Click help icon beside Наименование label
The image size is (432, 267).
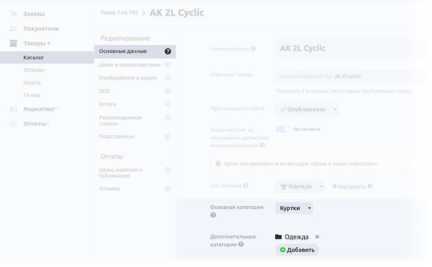253,48
